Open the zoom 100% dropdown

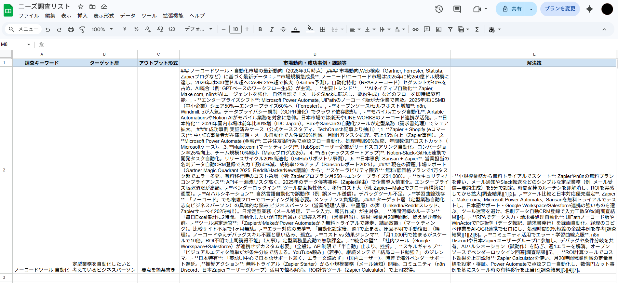pos(102,29)
